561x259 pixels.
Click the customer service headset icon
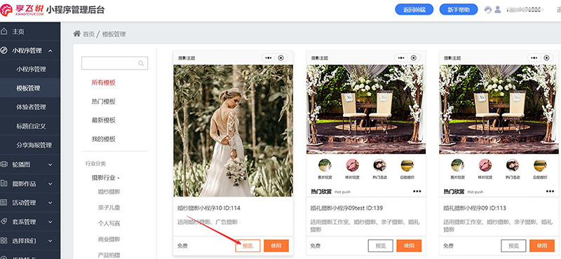488,10
